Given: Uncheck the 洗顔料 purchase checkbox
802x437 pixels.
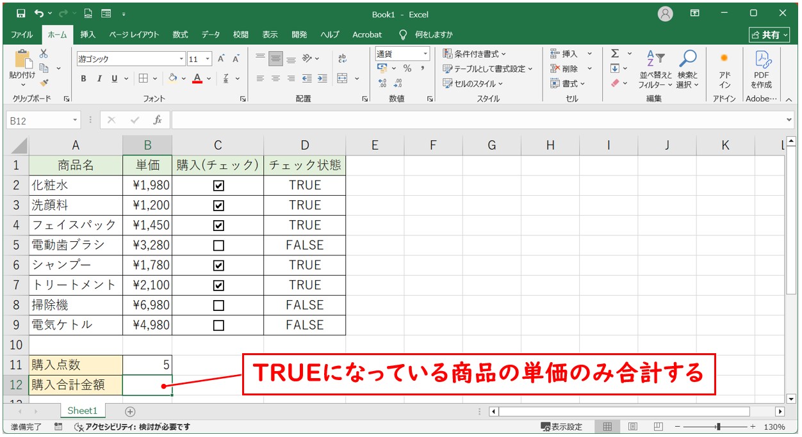Looking at the screenshot, I should 218,205.
